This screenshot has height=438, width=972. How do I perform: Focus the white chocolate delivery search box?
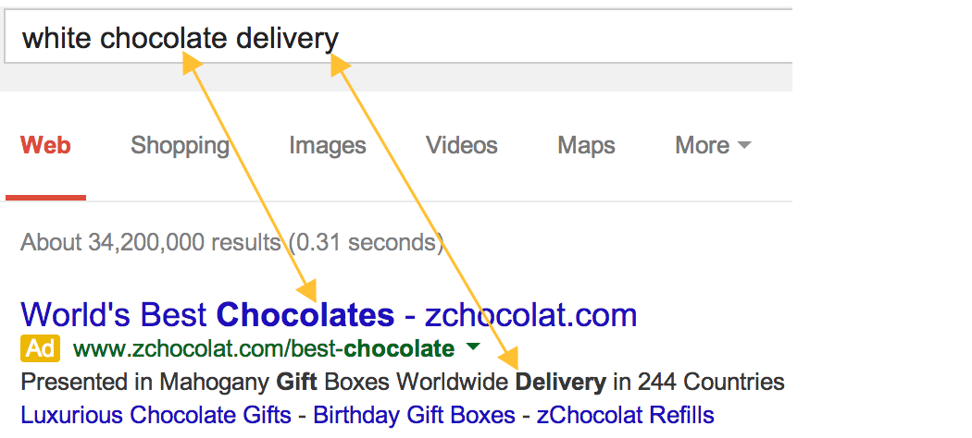(399, 39)
